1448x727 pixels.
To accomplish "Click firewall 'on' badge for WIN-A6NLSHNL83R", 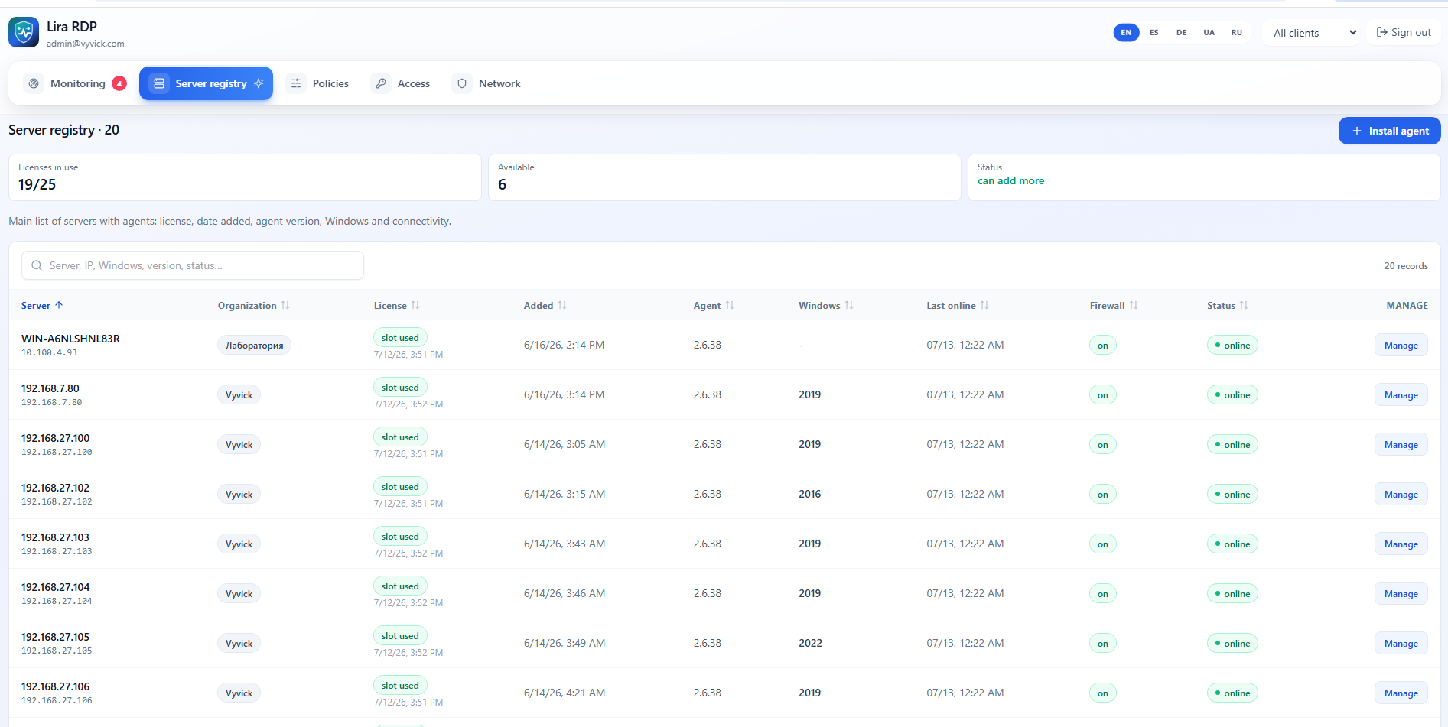I will click(x=1102, y=346).
